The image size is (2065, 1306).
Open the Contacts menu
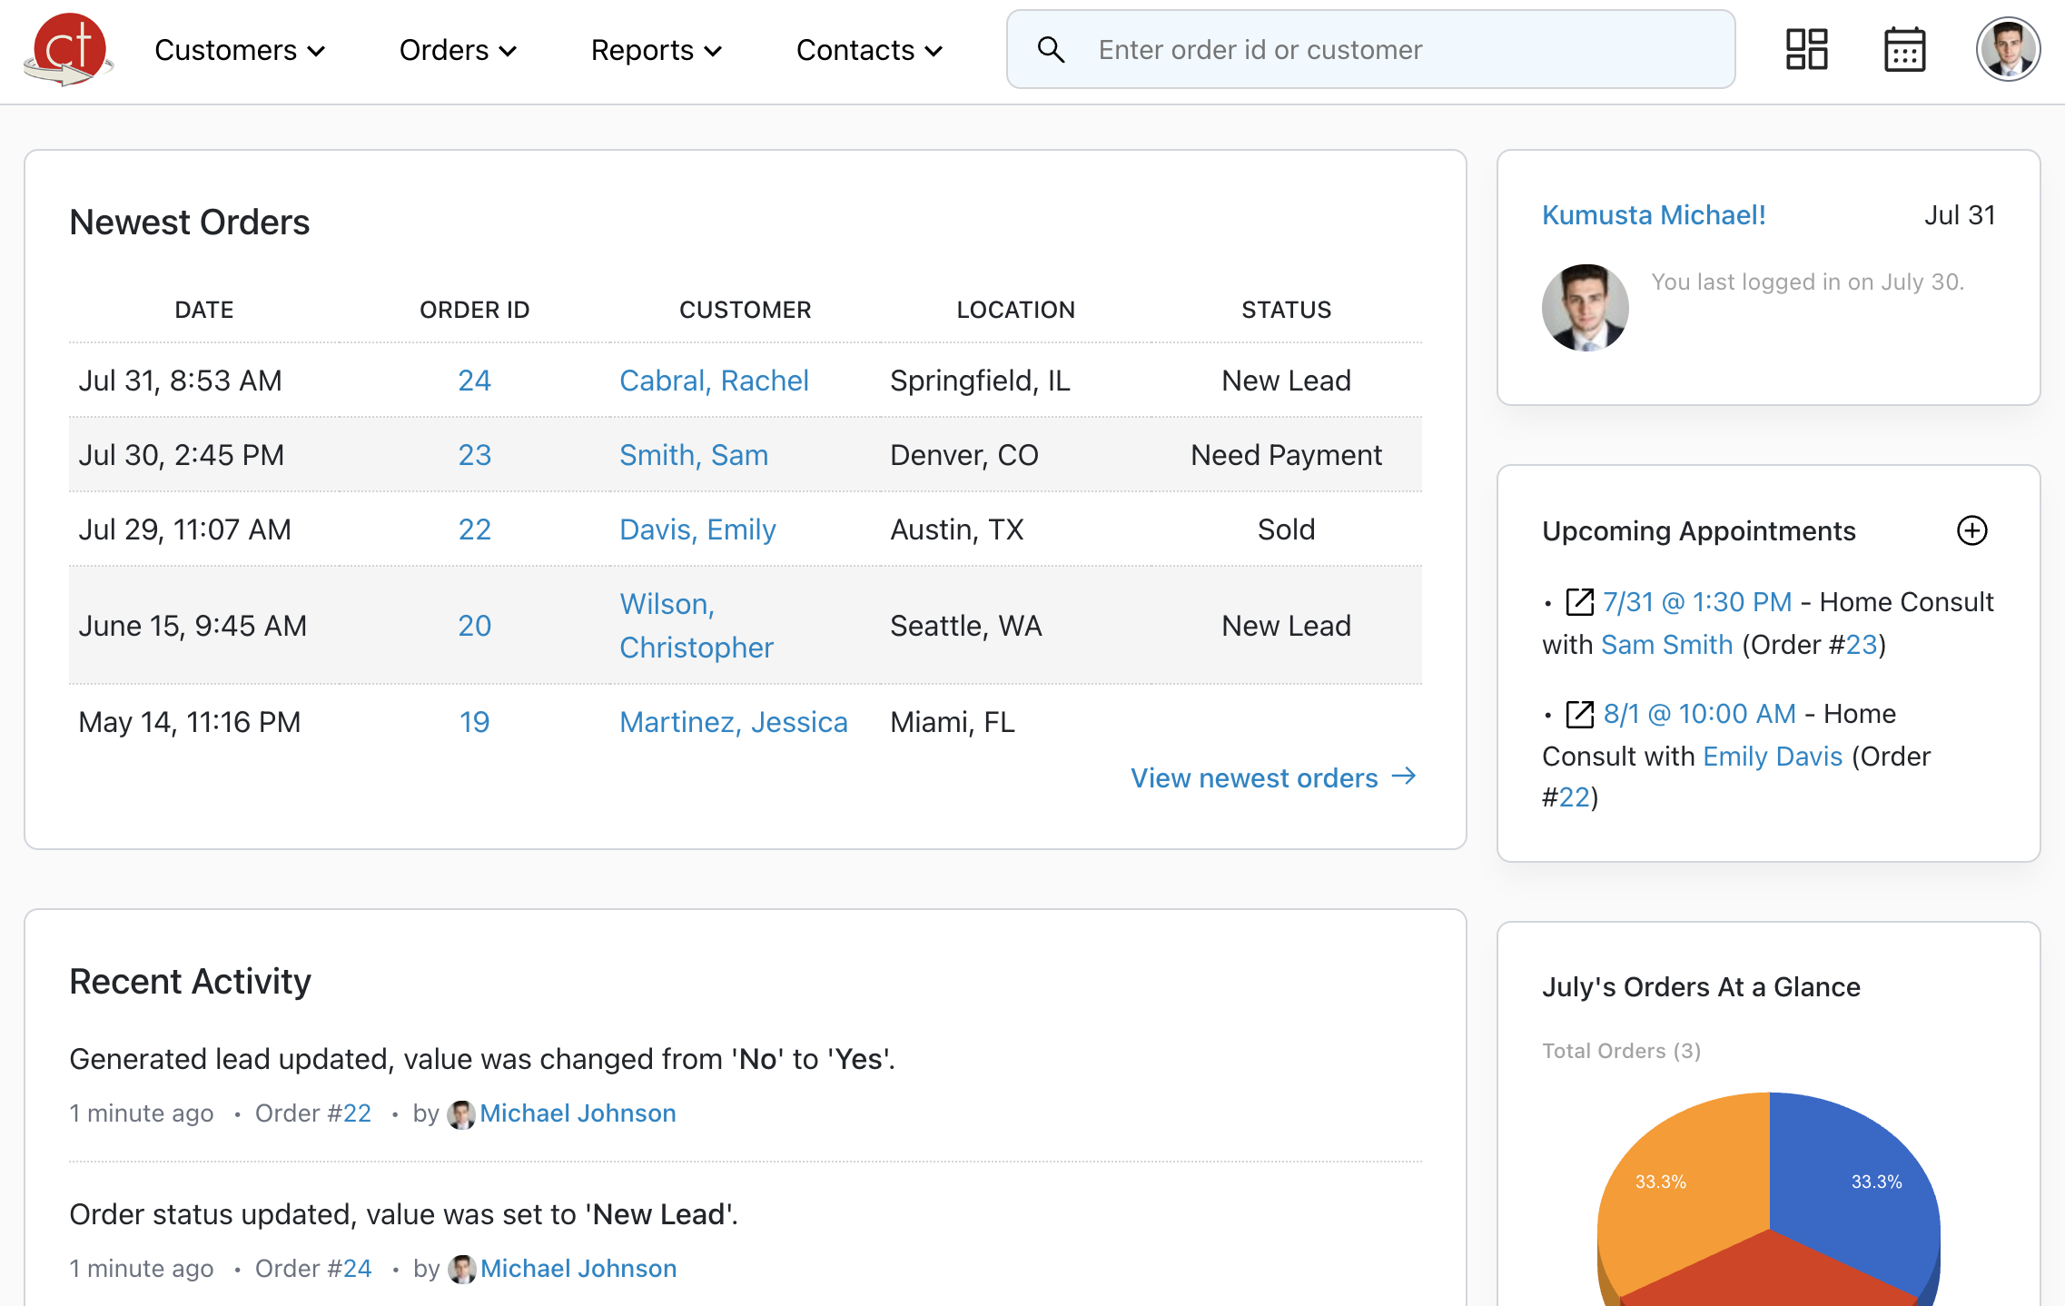868,50
